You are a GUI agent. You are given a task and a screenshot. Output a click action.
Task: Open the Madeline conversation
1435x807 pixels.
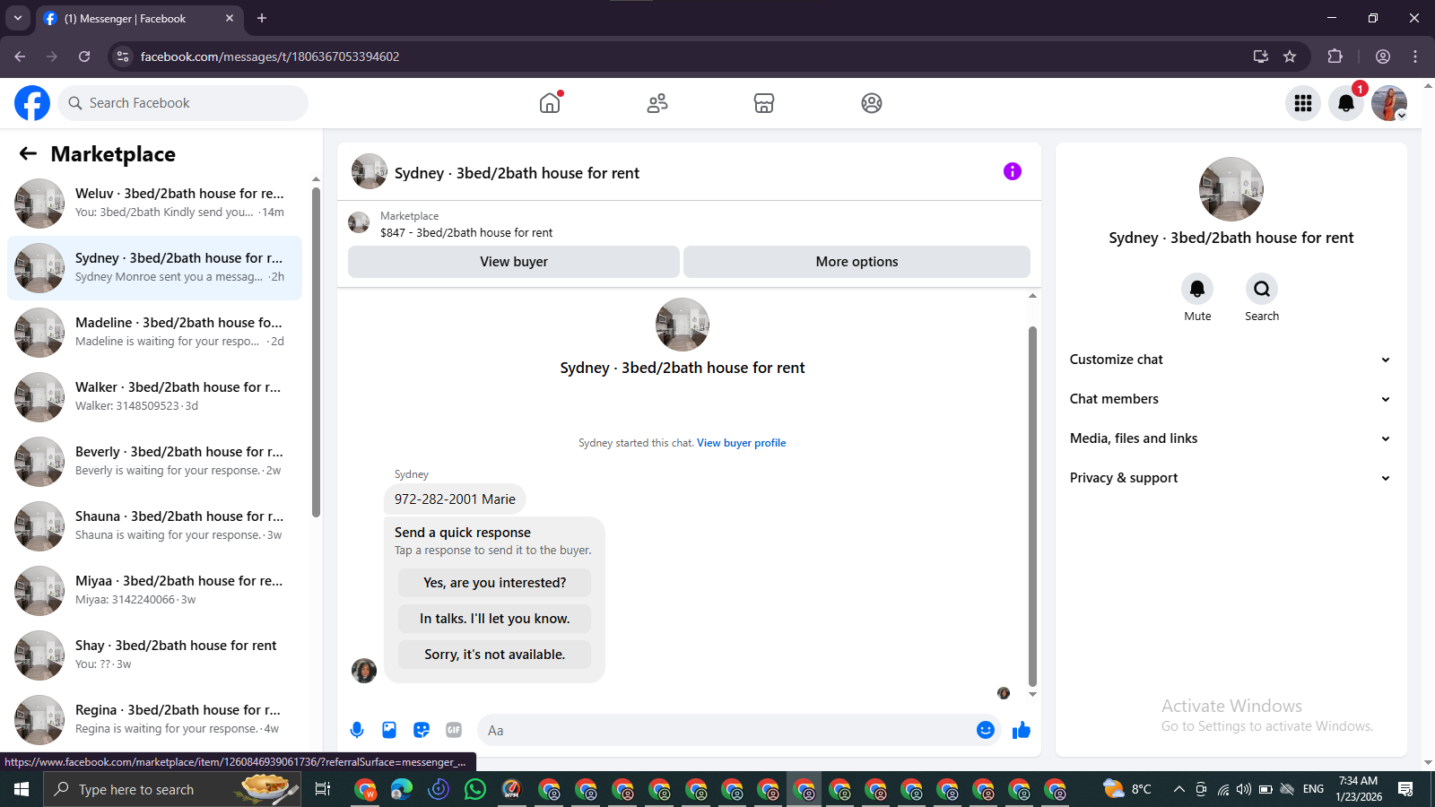(x=154, y=333)
